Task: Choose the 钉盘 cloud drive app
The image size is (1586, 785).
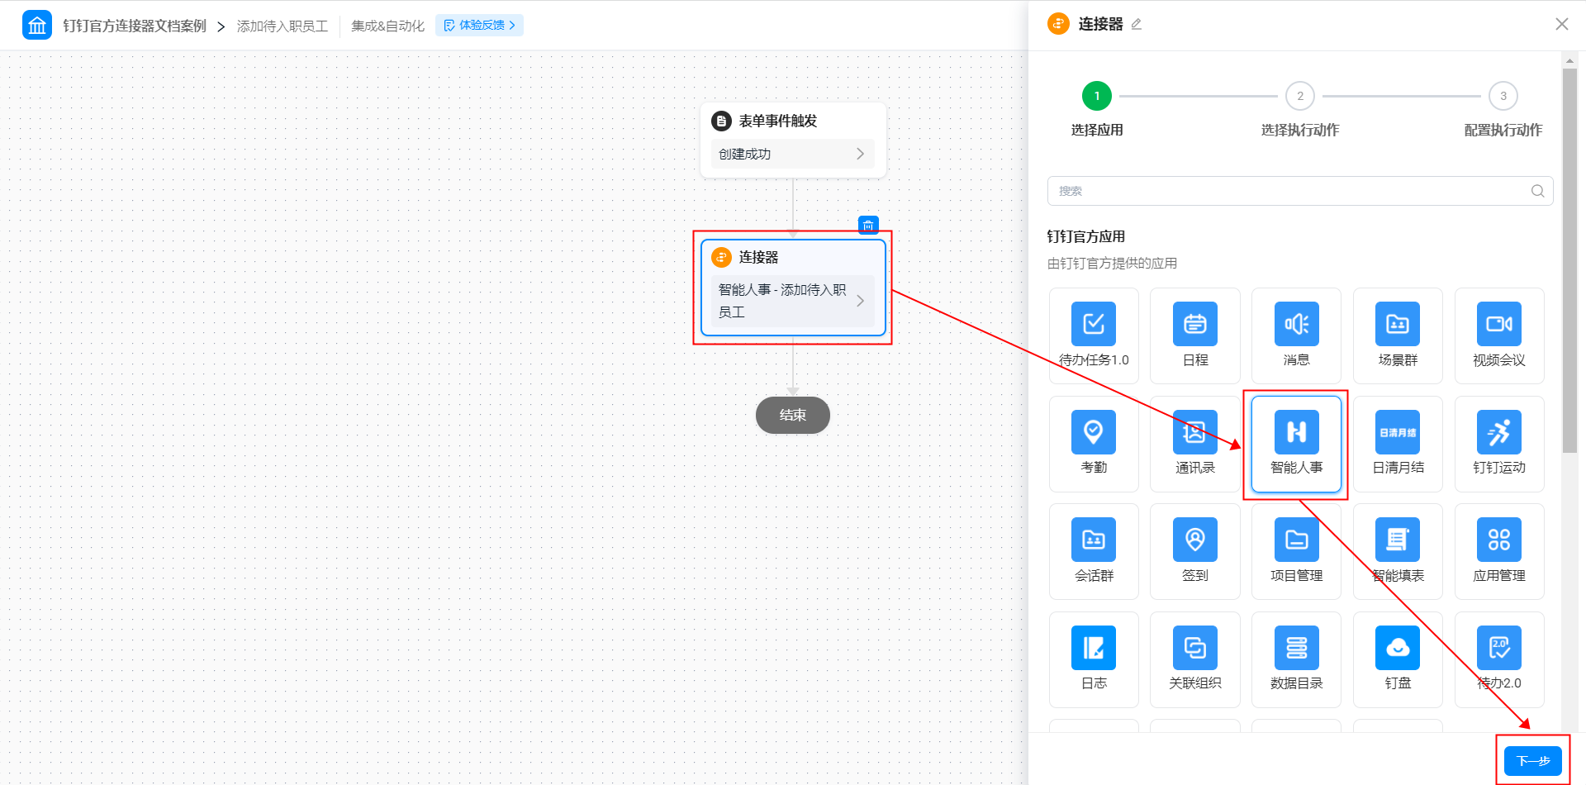Action: click(1398, 660)
